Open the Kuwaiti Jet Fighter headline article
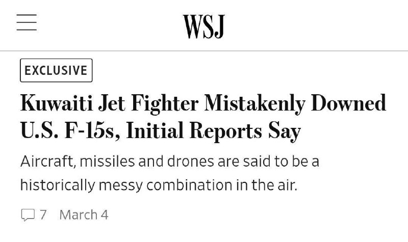This screenshot has width=408, height=242. pyautogui.click(x=203, y=117)
